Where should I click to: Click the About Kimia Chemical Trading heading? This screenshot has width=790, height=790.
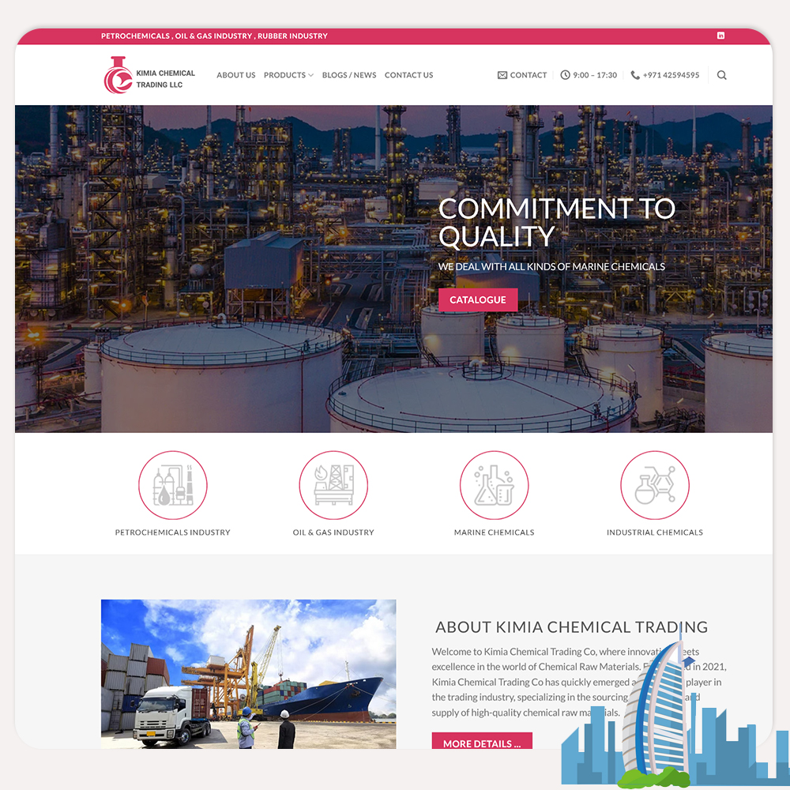coord(571,626)
